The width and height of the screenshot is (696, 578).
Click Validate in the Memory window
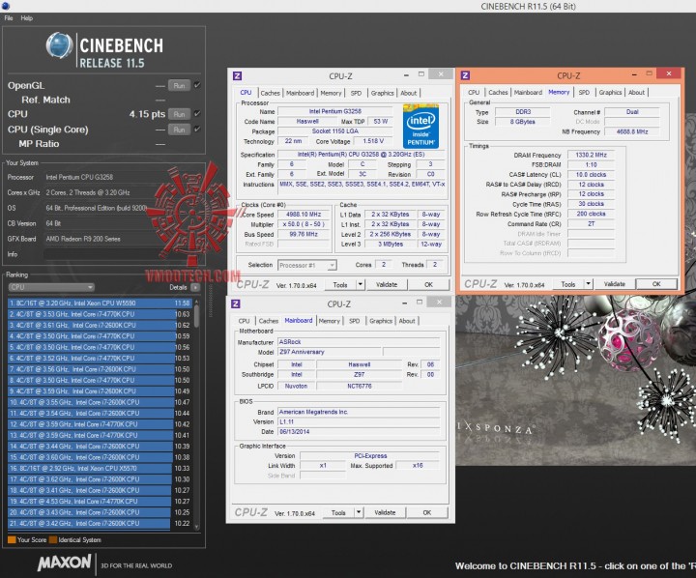coord(615,284)
